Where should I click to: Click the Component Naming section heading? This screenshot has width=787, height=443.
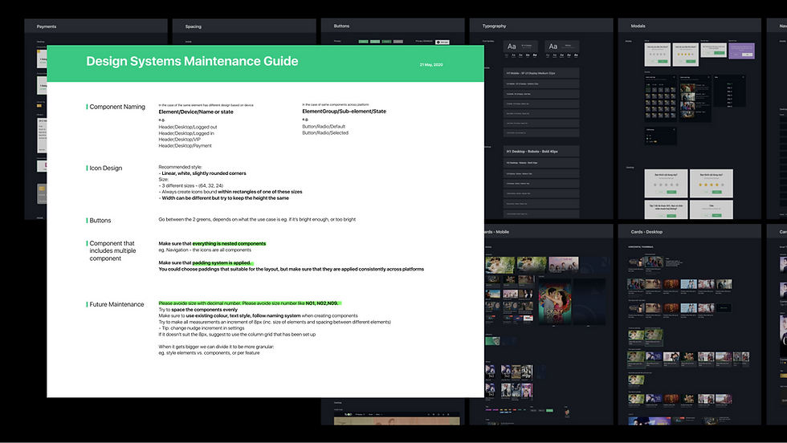(117, 107)
